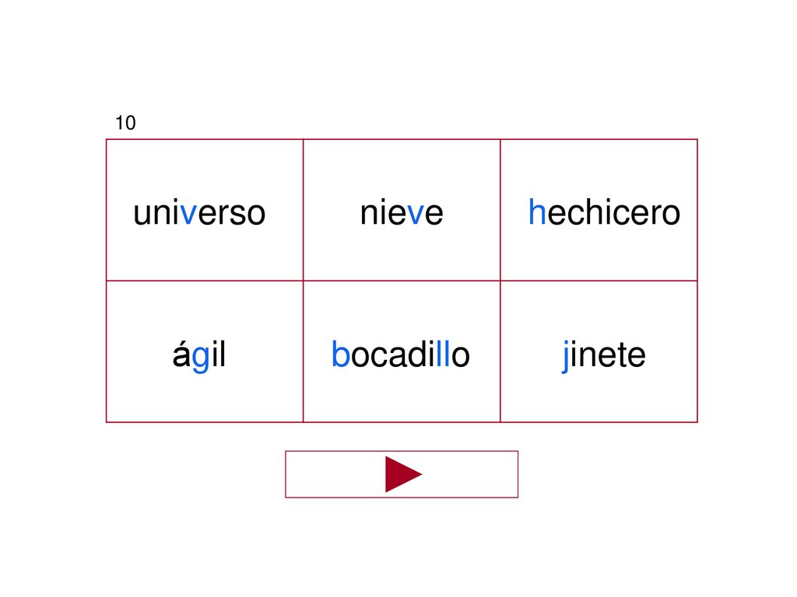Choose the 'bocadillo' word cell

[402, 351]
